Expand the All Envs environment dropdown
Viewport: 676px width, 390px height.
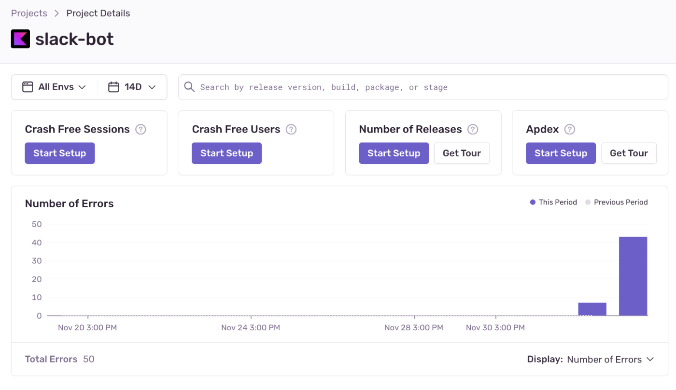(x=55, y=87)
